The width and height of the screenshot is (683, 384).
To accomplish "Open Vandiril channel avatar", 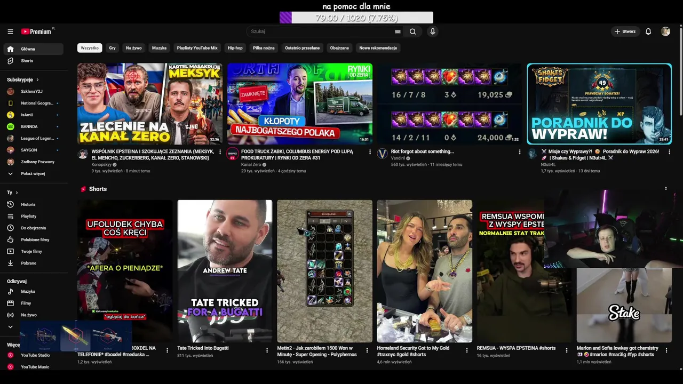I will [382, 154].
